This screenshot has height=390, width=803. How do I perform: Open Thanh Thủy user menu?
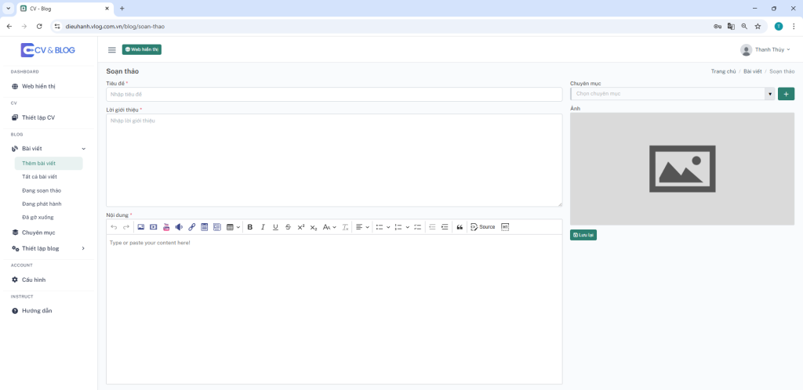[x=765, y=49]
